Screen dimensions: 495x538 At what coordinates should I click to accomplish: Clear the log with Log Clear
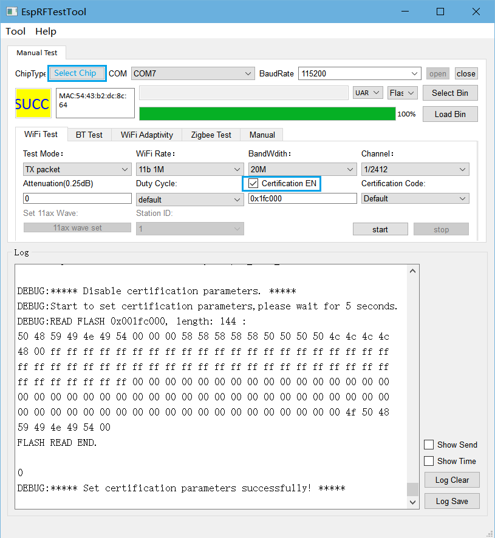click(451, 480)
